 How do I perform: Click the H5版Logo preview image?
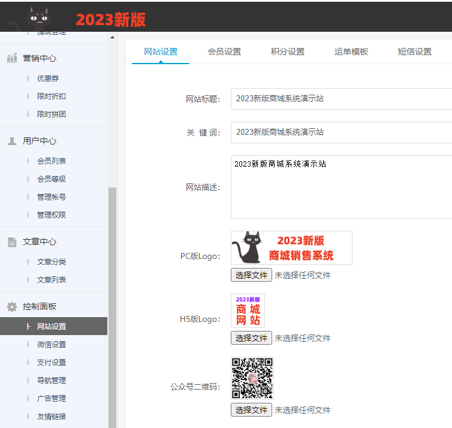point(248,311)
